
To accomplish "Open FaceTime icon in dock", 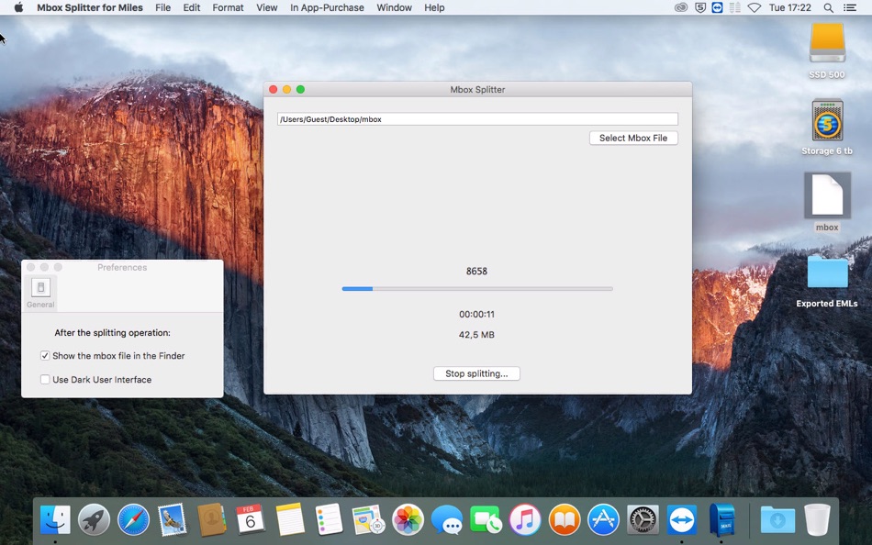I will pos(486,519).
